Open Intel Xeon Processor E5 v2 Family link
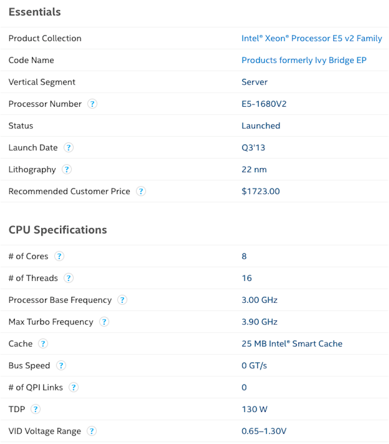Image resolution: width=389 pixels, height=444 pixels. coord(312,38)
